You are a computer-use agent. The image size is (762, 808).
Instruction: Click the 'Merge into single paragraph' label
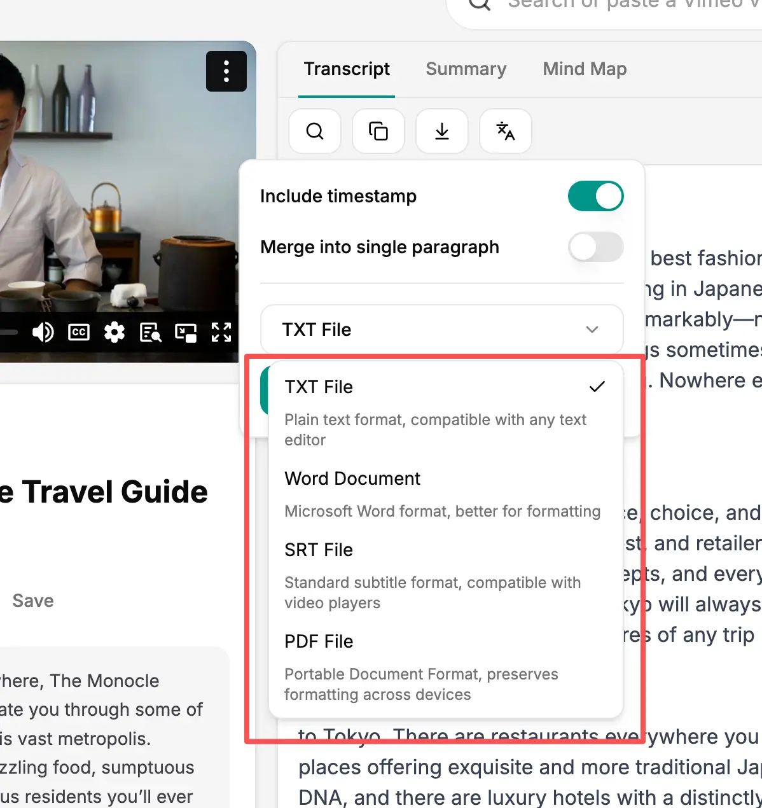[x=380, y=247]
